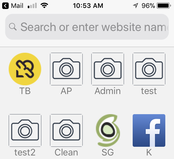
Task: Open the SG green swirl bookmark
Action: (x=108, y=130)
